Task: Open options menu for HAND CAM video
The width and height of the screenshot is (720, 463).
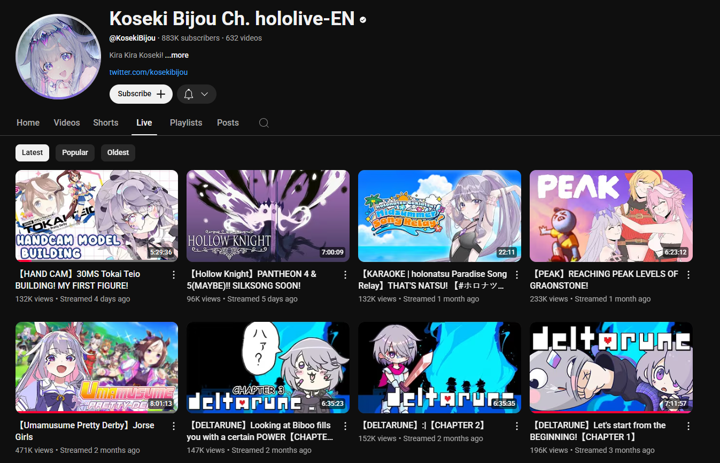Action: coord(174,275)
